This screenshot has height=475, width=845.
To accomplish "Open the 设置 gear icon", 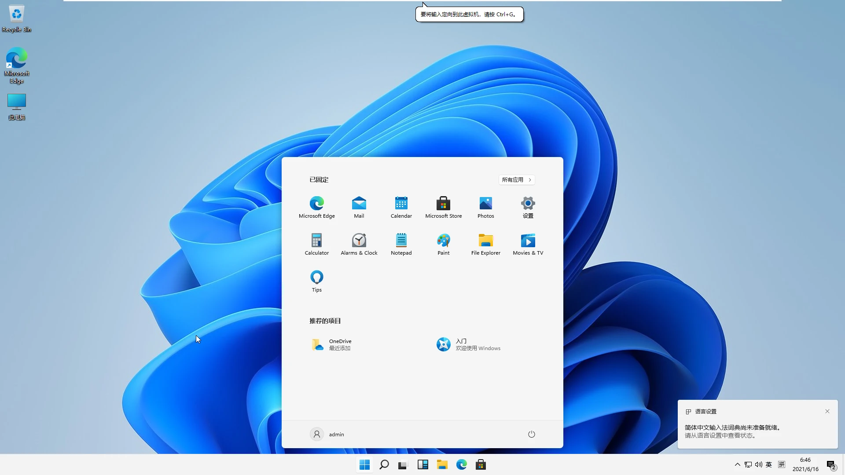I will pos(528,207).
